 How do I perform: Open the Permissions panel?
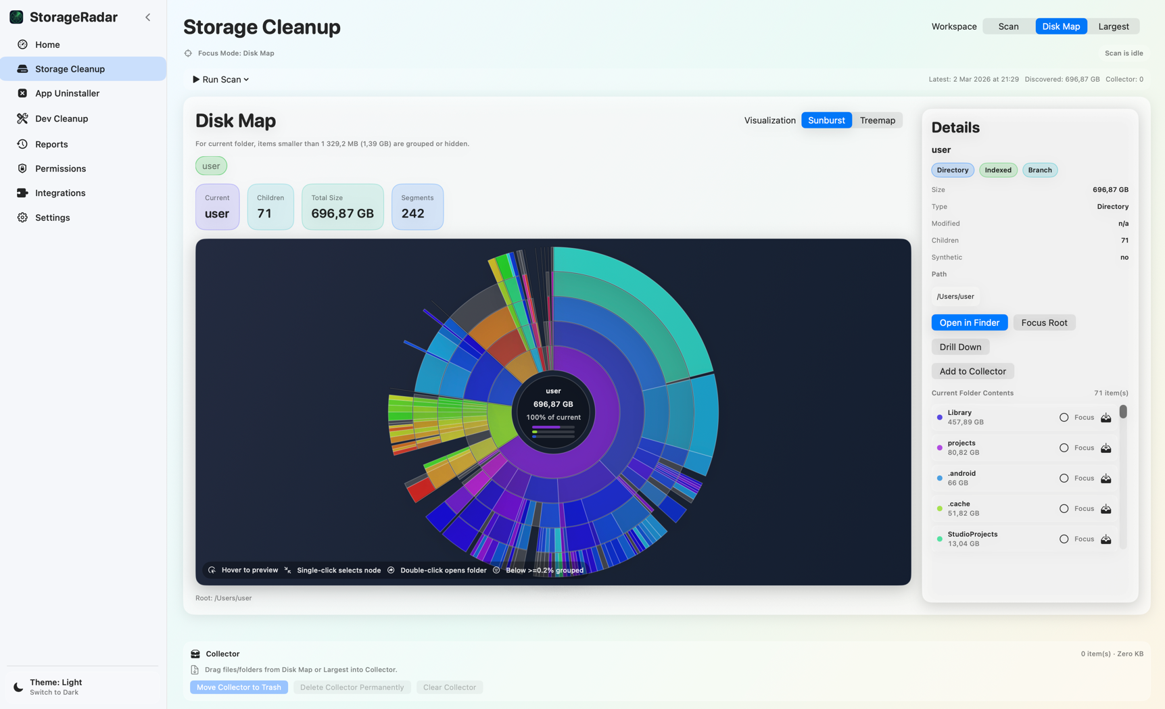click(60, 168)
